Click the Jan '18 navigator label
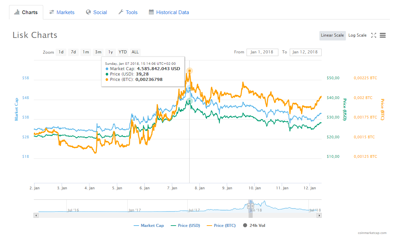Screen dimensions: 406x239 tap(255, 210)
